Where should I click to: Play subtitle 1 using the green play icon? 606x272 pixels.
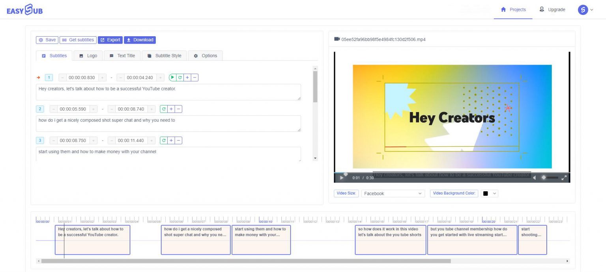tap(172, 78)
